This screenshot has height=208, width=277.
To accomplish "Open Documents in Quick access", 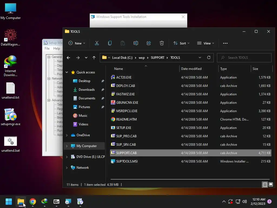I will click(x=87, y=98).
